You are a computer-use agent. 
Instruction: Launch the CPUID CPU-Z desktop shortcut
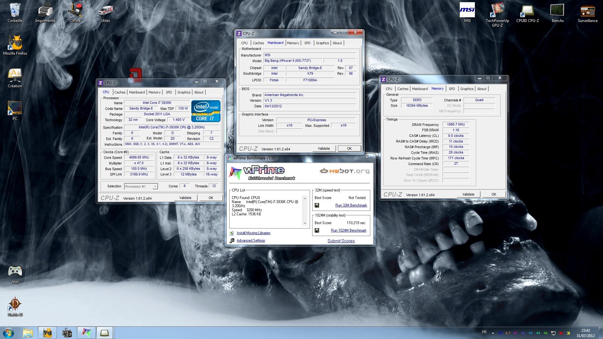point(527,13)
